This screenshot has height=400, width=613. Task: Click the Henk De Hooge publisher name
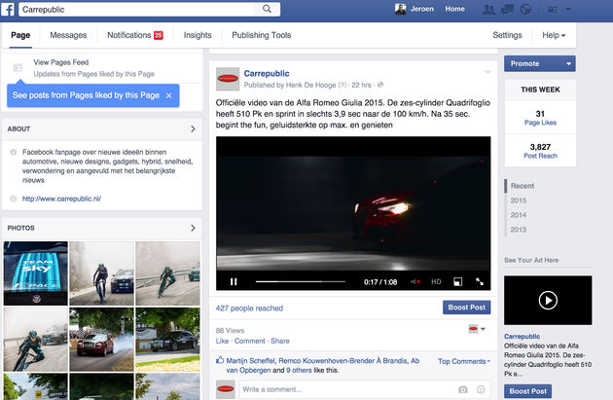point(310,85)
